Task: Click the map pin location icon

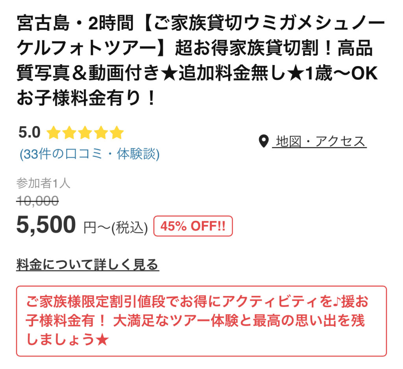Action: point(264,141)
